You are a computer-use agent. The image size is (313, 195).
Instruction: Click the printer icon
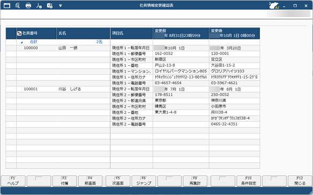[x=28, y=5]
